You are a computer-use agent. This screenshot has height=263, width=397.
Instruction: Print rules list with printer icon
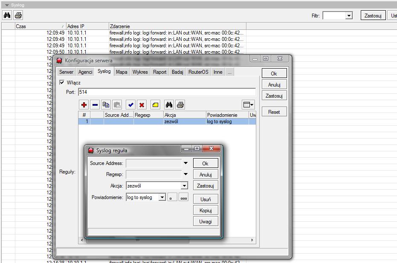click(180, 104)
